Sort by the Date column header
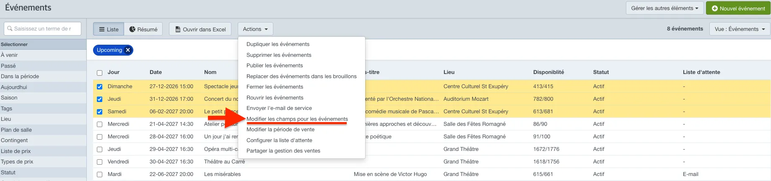771x181 pixels. [156, 72]
